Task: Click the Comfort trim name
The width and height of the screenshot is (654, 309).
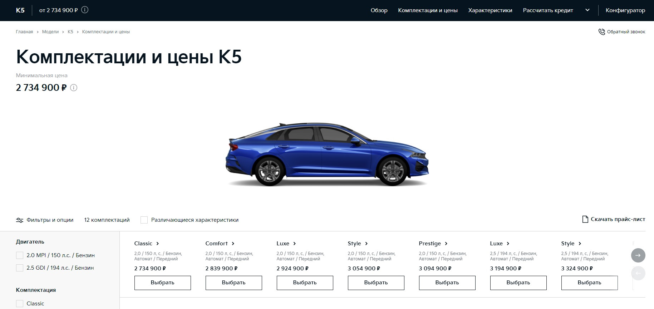Action: tap(217, 244)
